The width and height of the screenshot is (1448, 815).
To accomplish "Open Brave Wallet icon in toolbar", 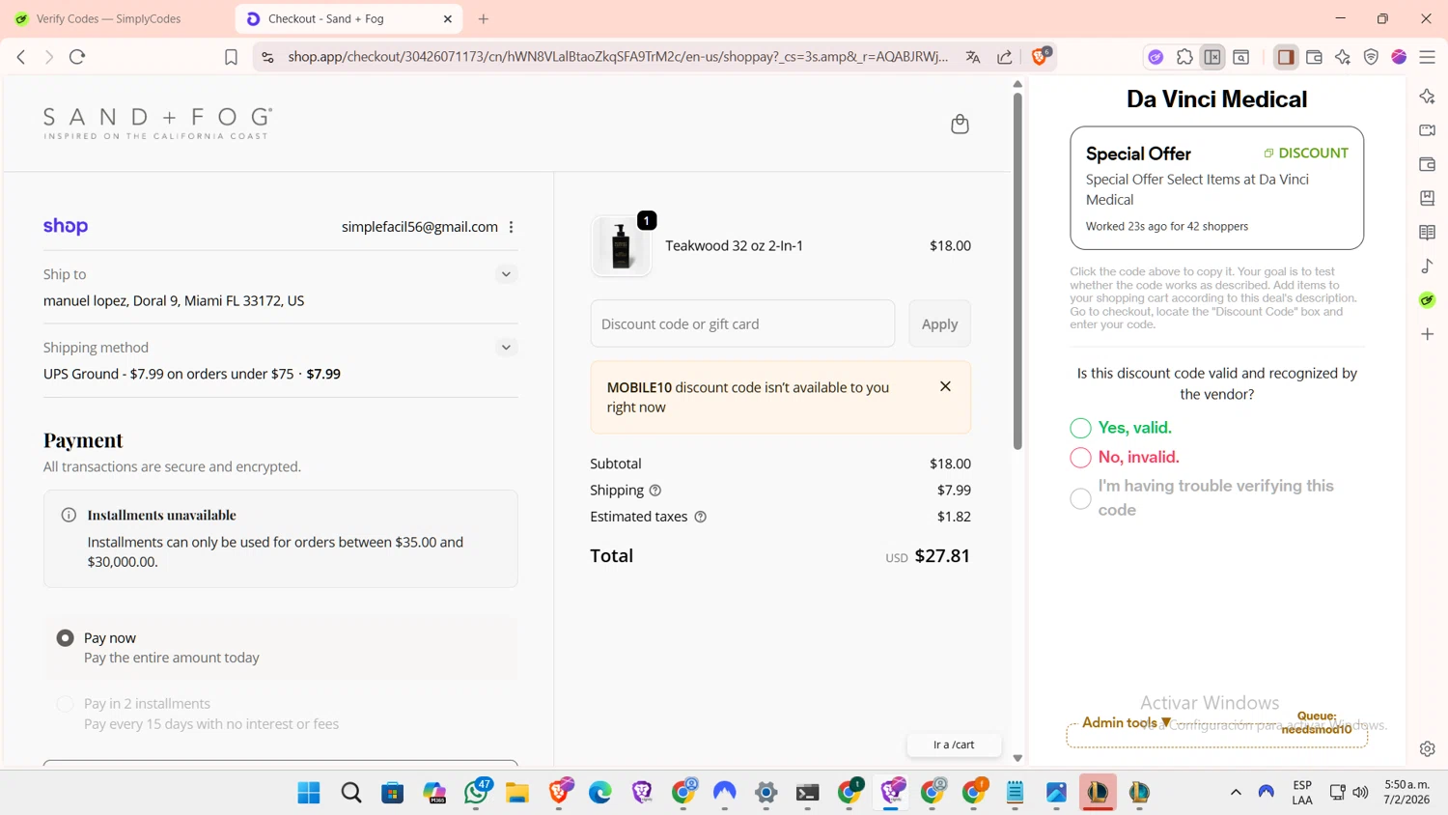I will click(x=1314, y=57).
